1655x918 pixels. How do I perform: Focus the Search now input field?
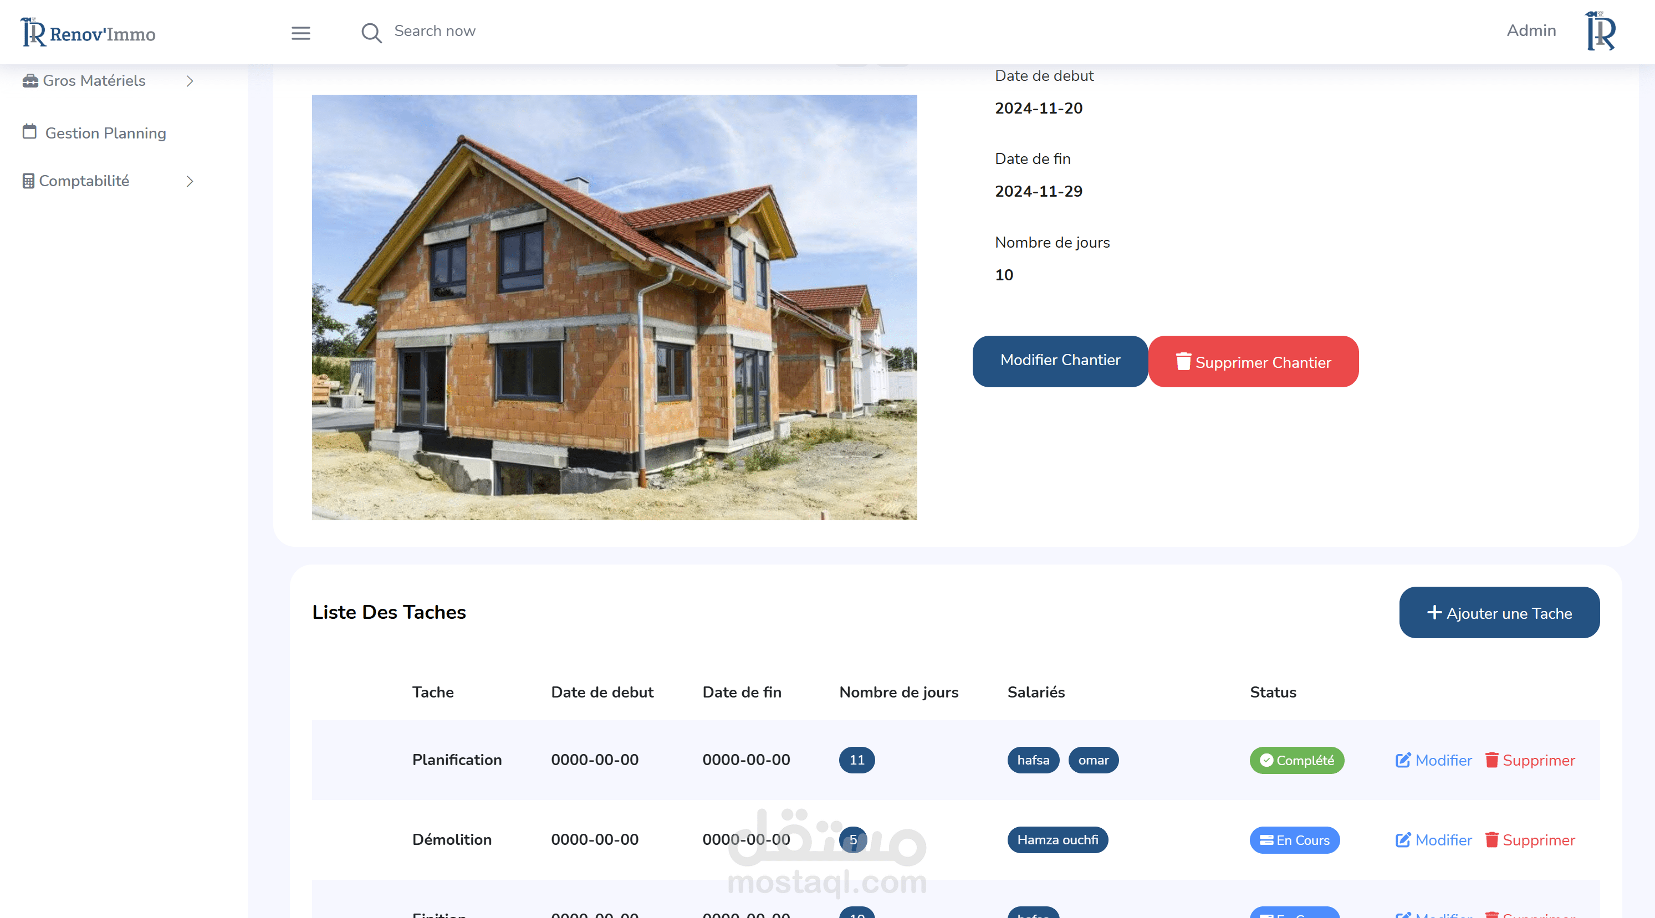pos(435,32)
